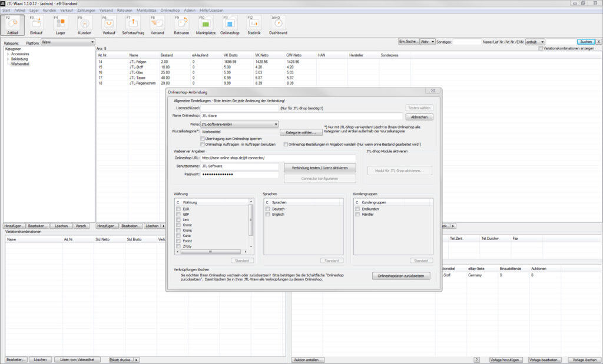The image size is (603, 364).
Task: Select the Statistik toolbar icon
Action: (254, 25)
